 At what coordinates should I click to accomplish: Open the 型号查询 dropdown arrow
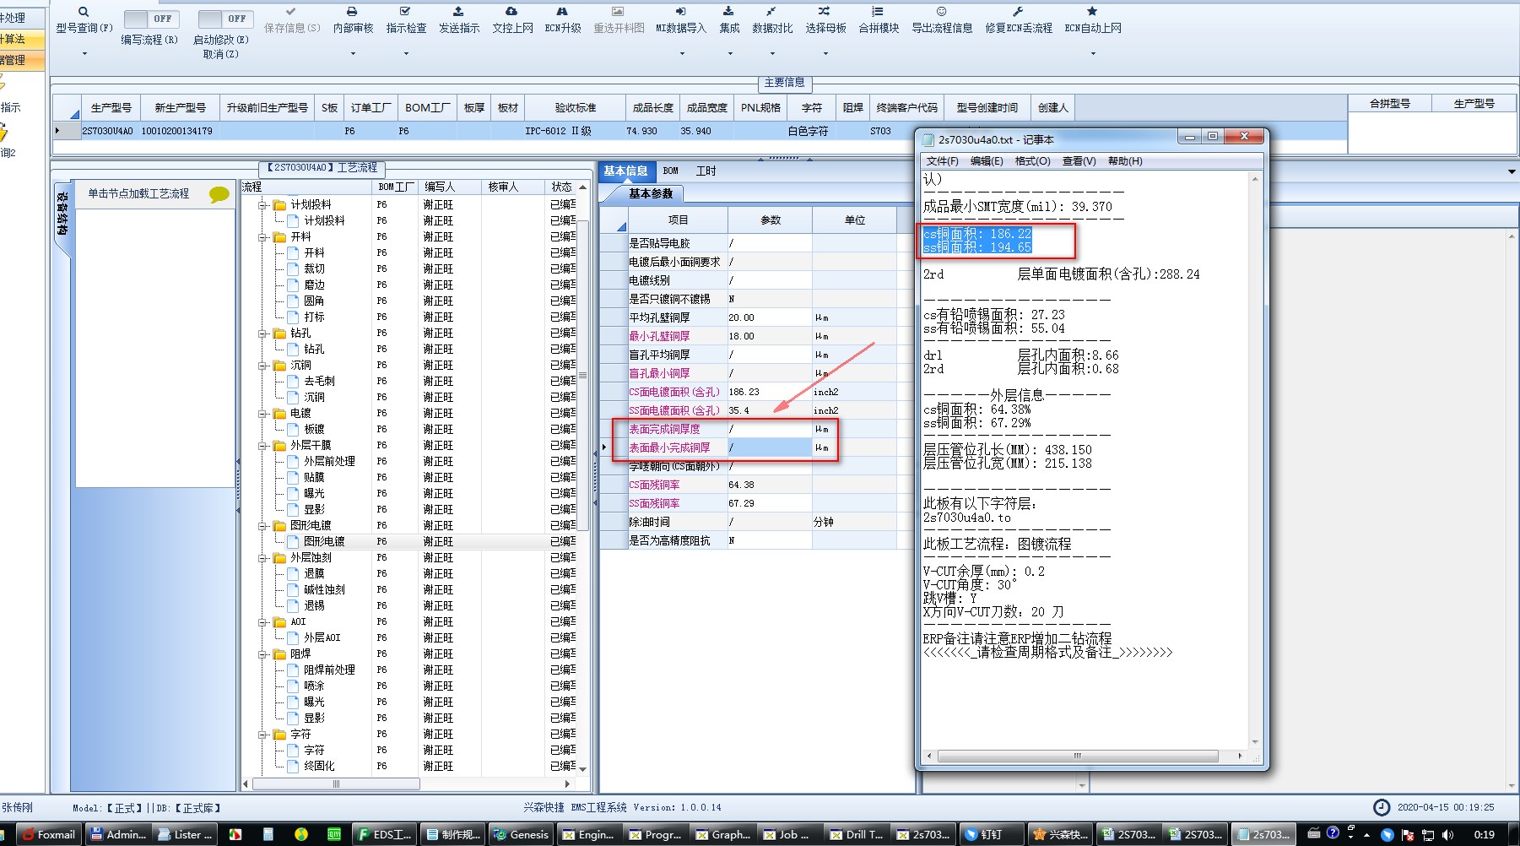pos(84,54)
